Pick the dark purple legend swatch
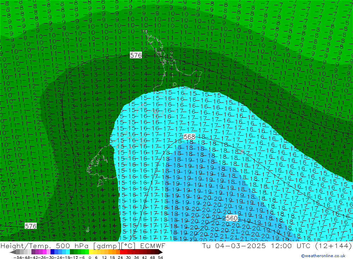Screen dimensions: 353x259 (x=33, y=252)
